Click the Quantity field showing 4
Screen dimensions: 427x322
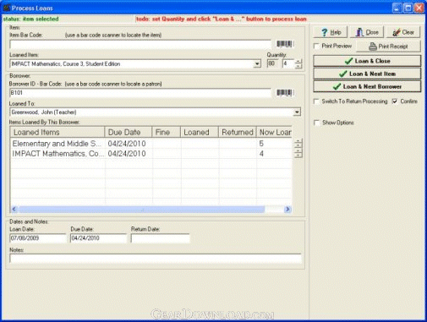point(288,64)
